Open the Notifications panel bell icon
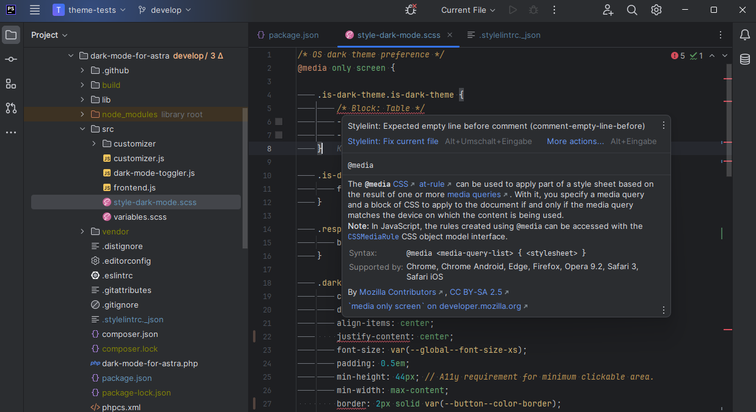756x412 pixels. 744,35
